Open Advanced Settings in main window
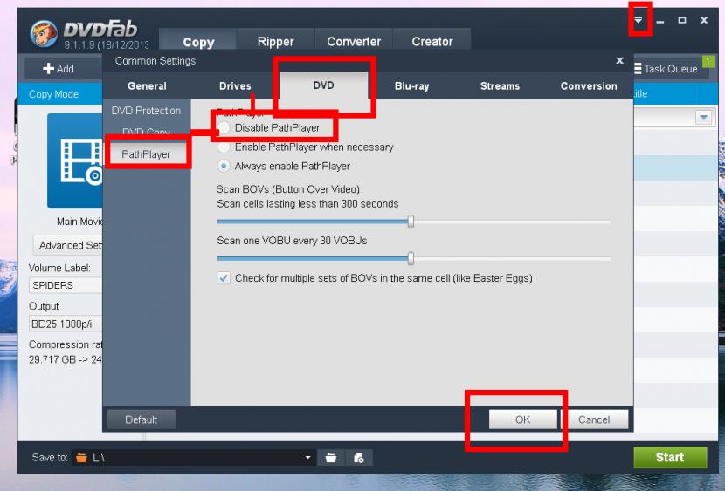725x491 pixels. [68, 245]
